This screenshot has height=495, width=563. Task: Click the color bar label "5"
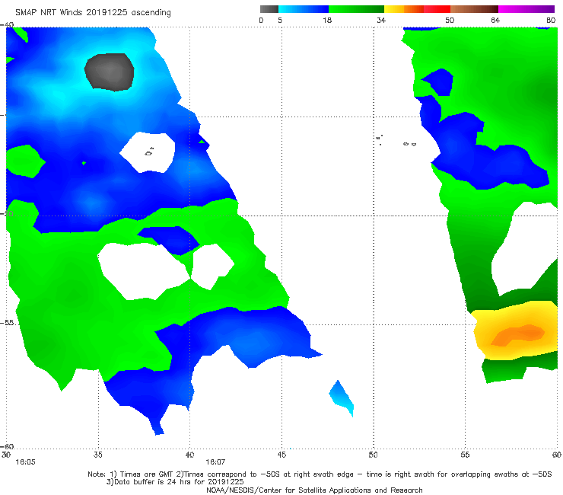[x=280, y=20]
